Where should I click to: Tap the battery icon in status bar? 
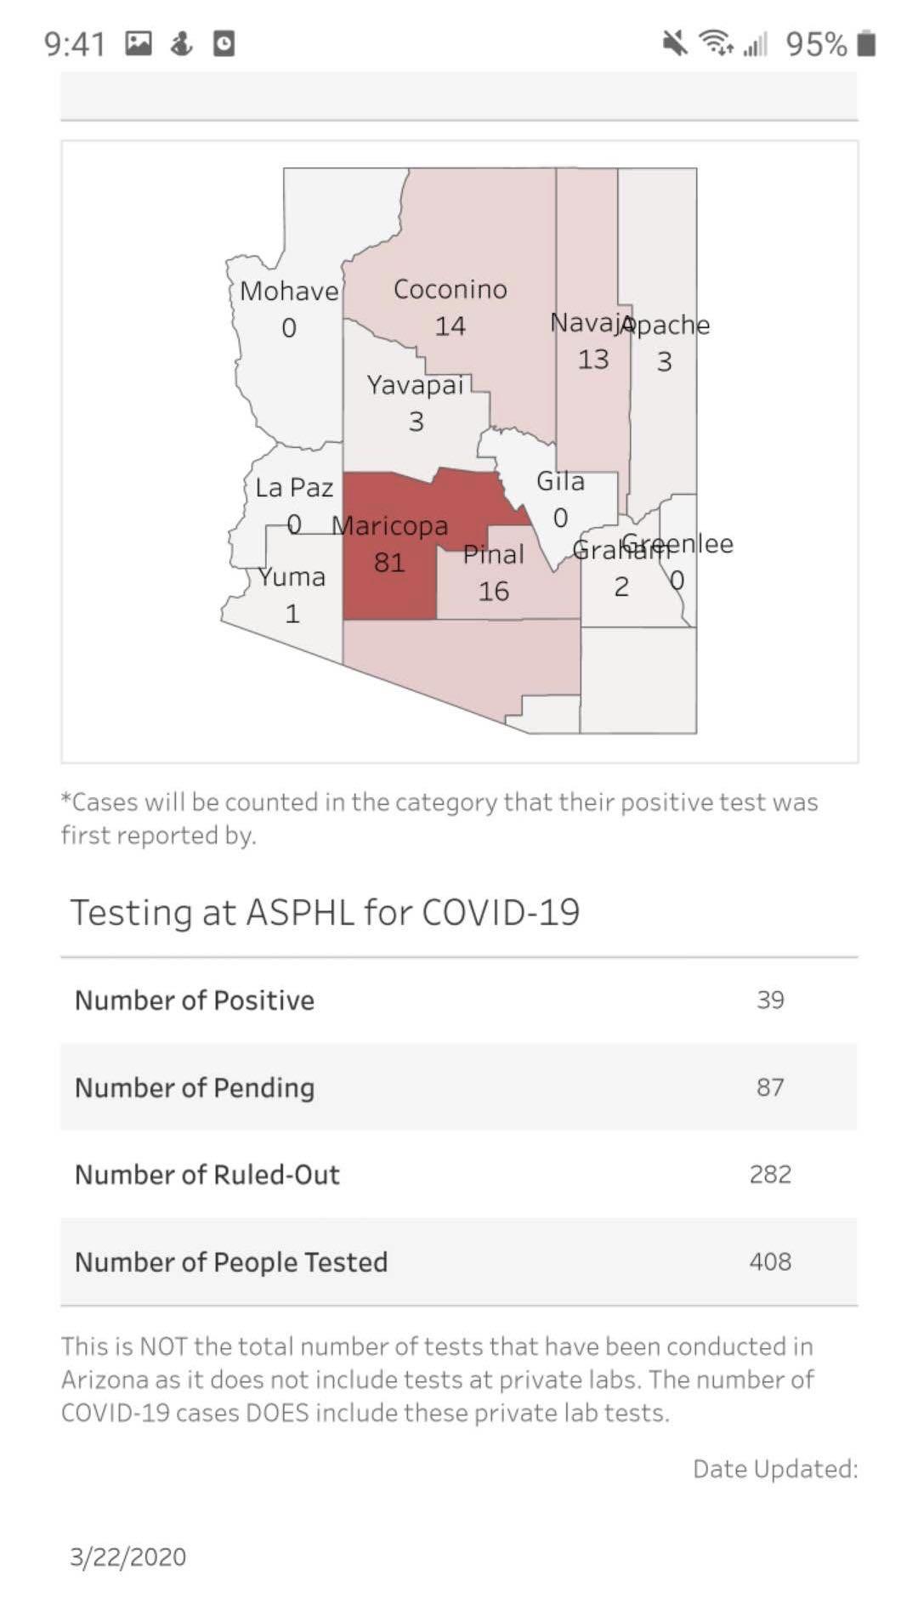866,43
